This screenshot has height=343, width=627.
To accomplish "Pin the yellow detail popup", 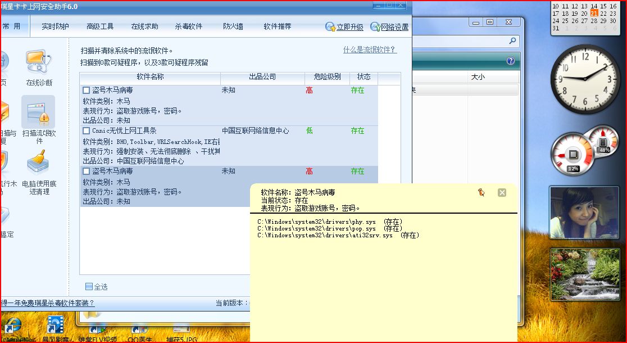I will [x=481, y=192].
